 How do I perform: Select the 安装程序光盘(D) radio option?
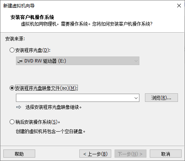click(12, 50)
